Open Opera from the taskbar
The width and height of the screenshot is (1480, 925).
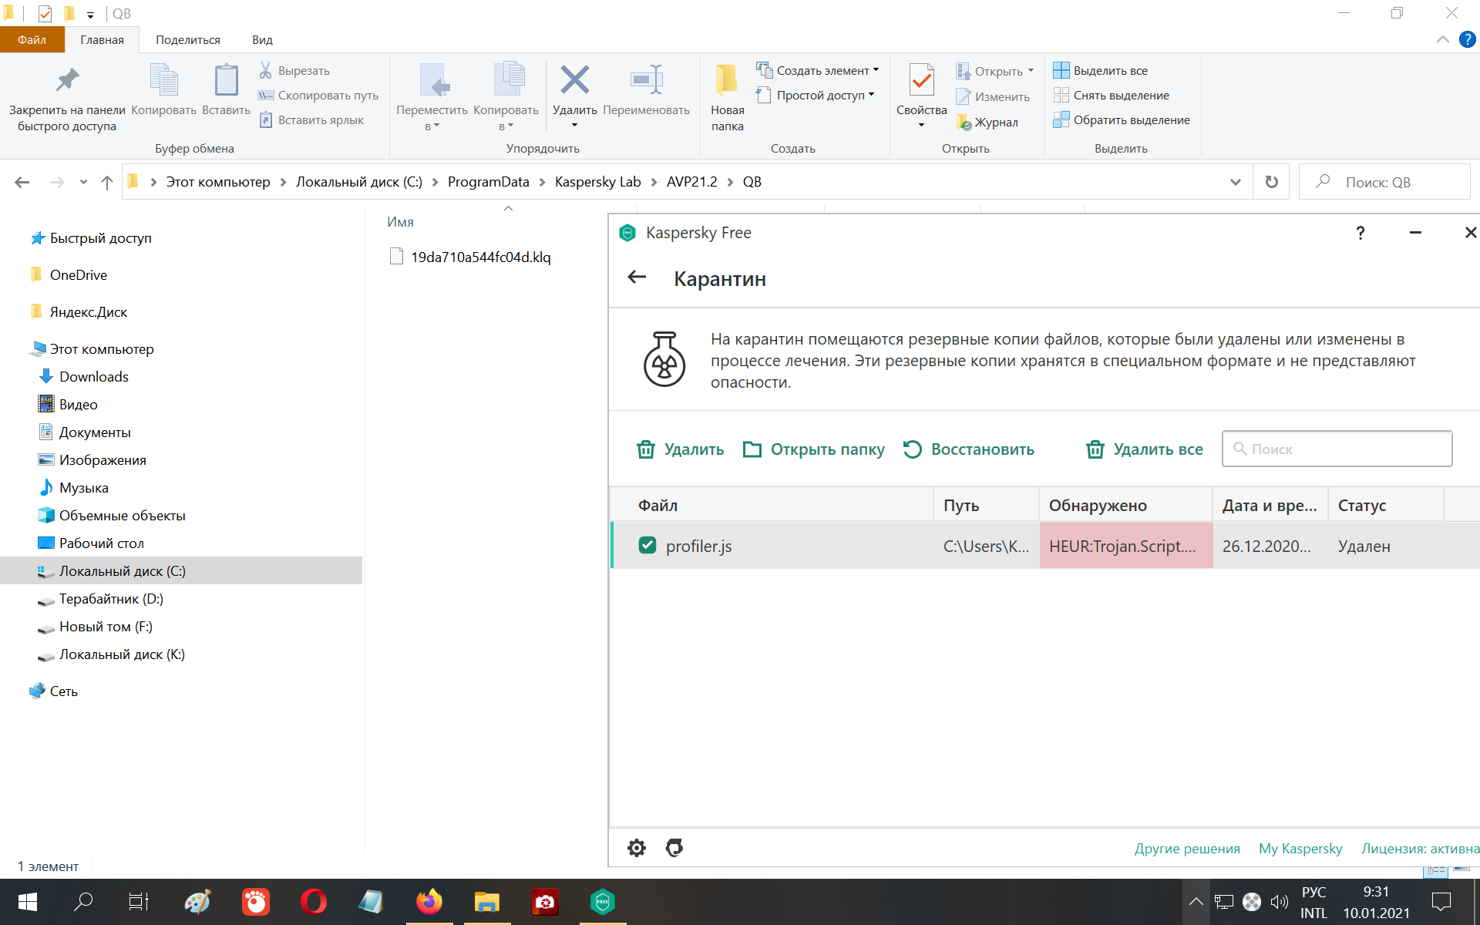coord(314,902)
